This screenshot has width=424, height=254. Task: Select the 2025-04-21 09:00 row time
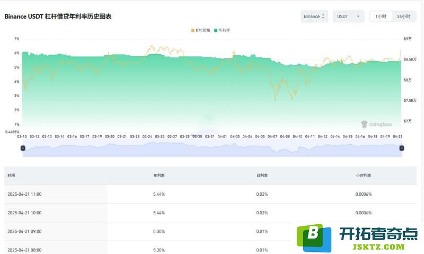coord(24,232)
